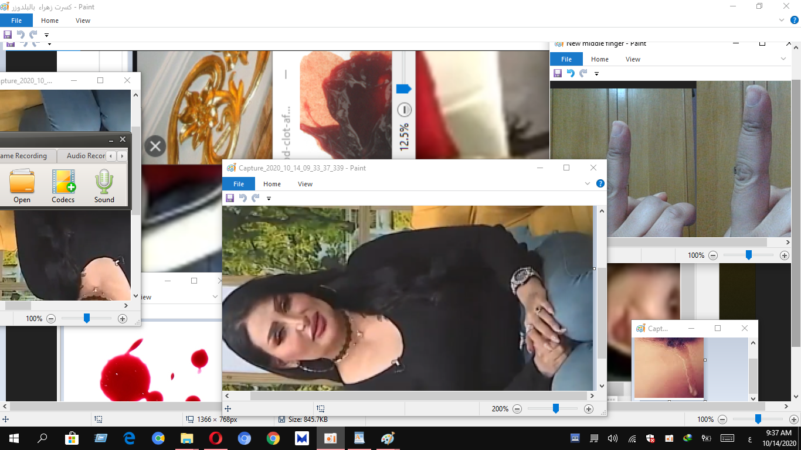The height and width of the screenshot is (450, 801).
Task: Select the Audio Recording tab
Action: [86, 156]
